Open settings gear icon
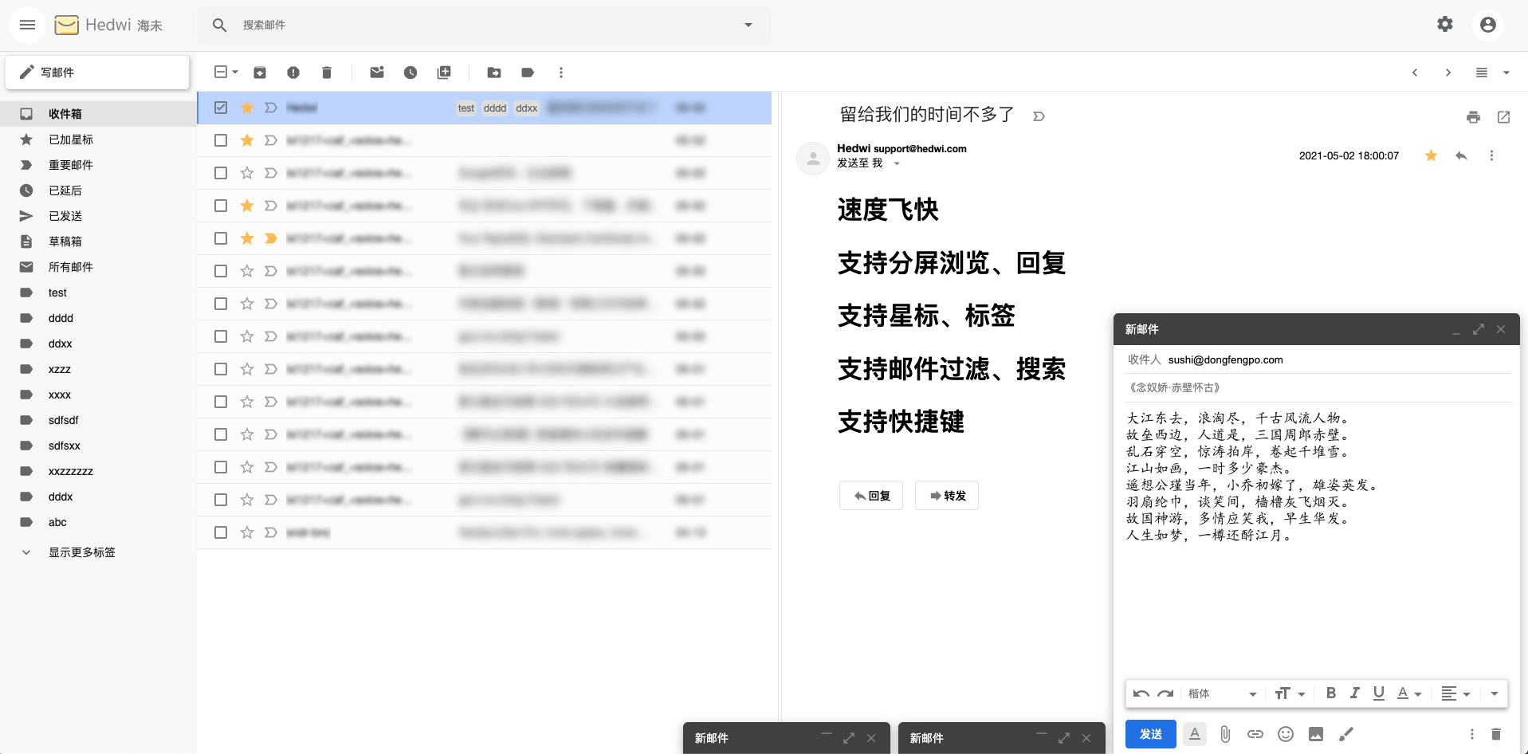 coord(1445,25)
